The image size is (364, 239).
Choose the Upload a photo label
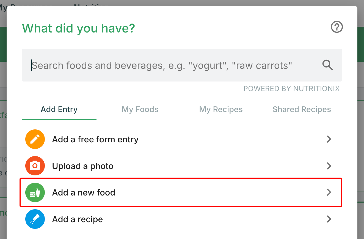83,166
